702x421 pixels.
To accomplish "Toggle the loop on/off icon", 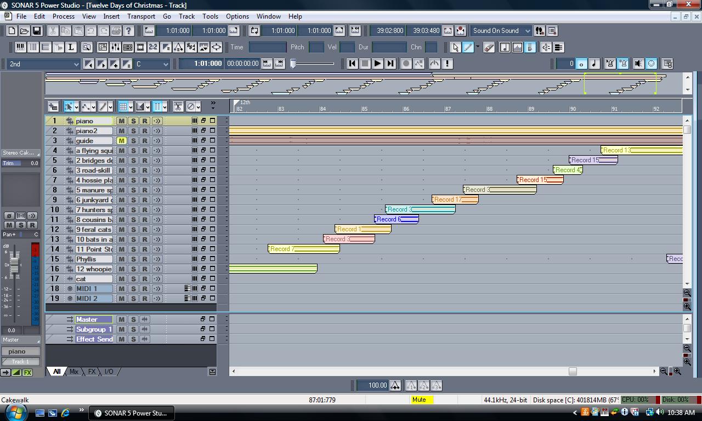I will (x=254, y=31).
